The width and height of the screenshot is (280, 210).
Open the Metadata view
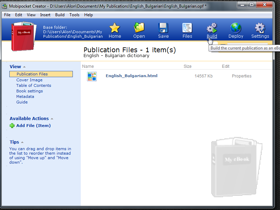point(25,97)
